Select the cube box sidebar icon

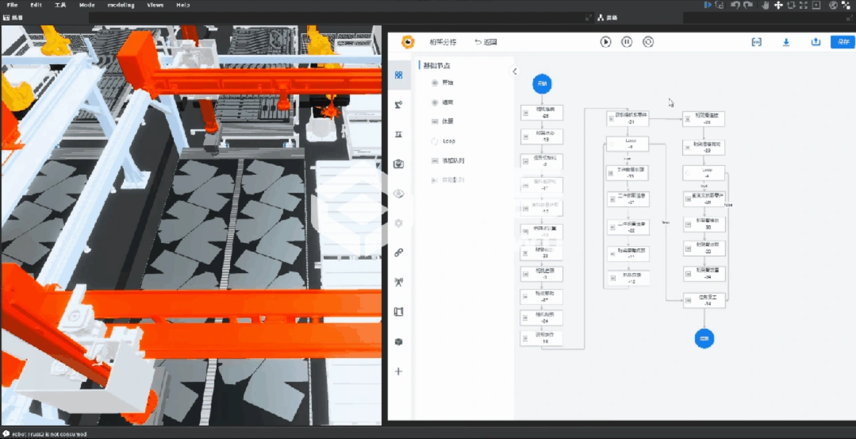399,341
